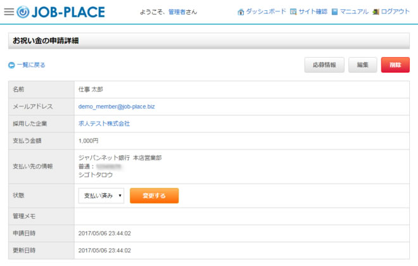Open the demo_member email address link
This screenshot has height=266, width=418.
click(117, 106)
